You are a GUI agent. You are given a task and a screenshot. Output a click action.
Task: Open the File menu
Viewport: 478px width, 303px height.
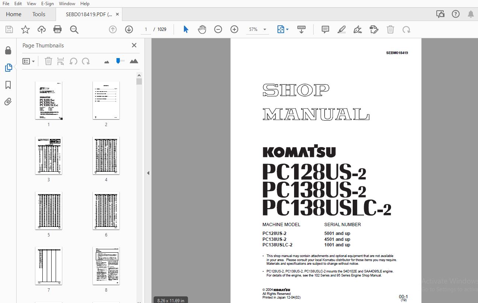[6, 3]
